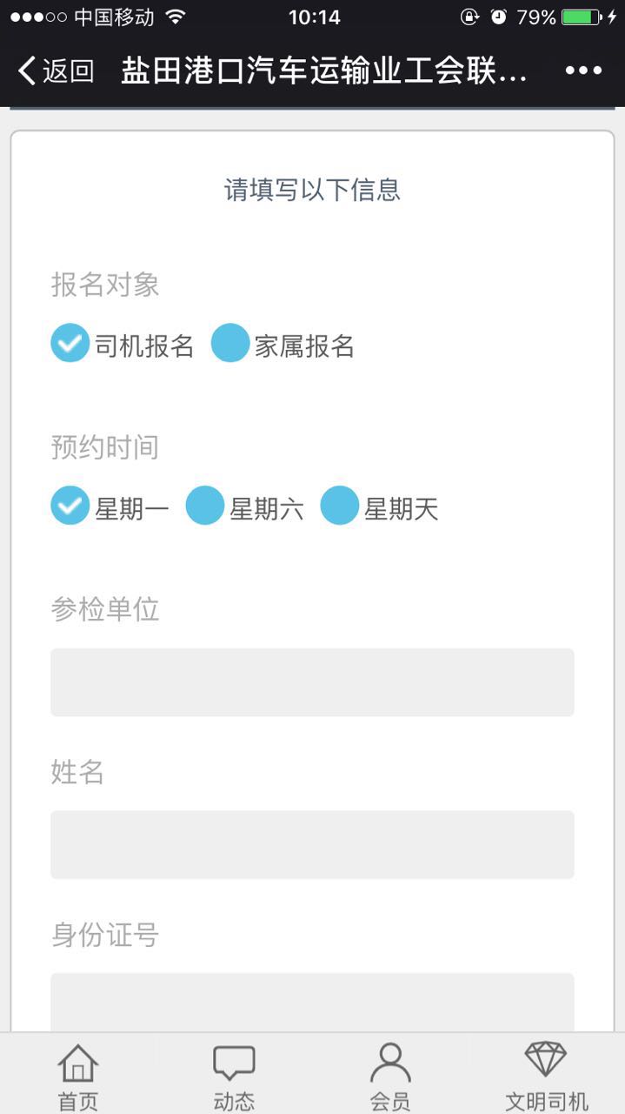The width and height of the screenshot is (625, 1114).
Task: Switch to the 动态 tab label
Action: click(x=235, y=1101)
